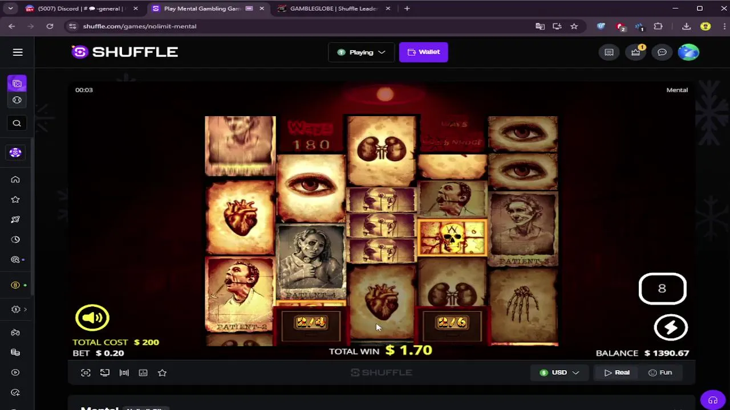
Task: Open a new browser tab
Action: pos(407,9)
